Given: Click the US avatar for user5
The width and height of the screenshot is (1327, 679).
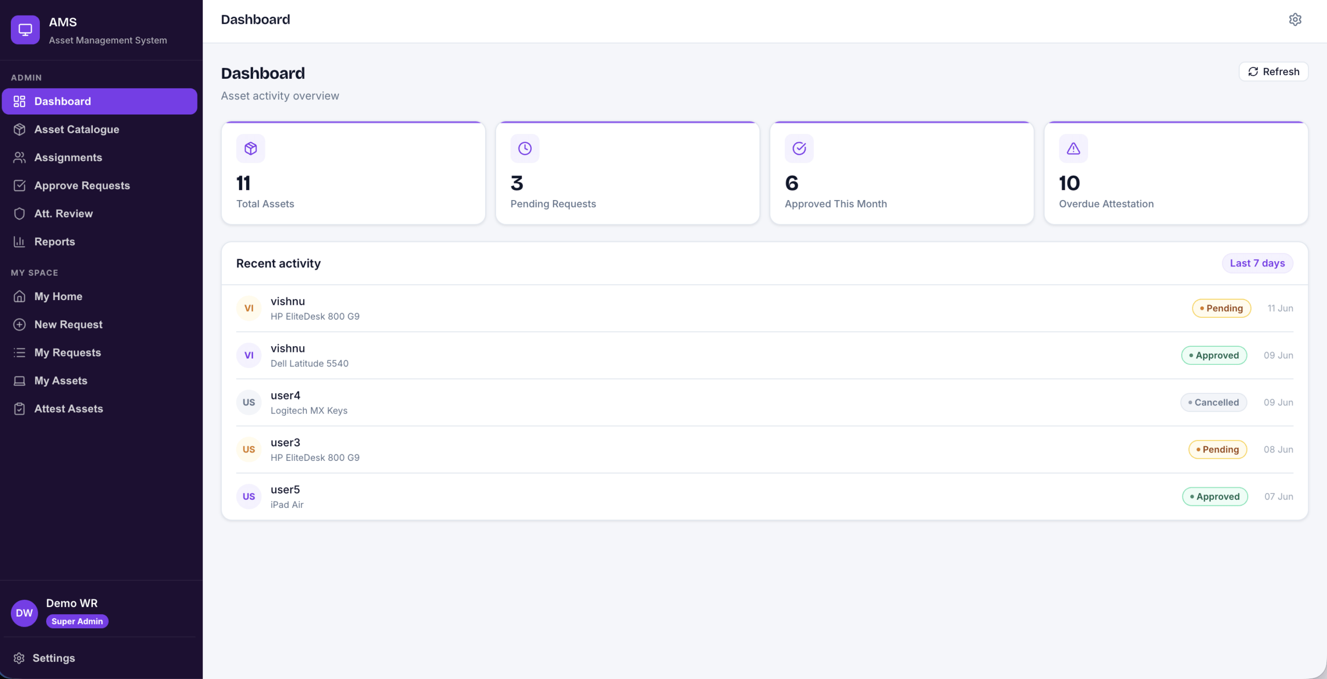Looking at the screenshot, I should pyautogui.click(x=249, y=497).
